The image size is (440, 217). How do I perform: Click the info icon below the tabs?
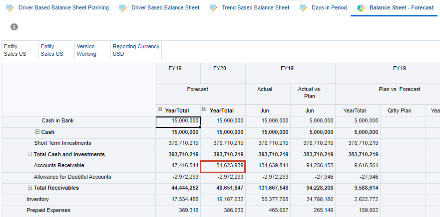14,27
